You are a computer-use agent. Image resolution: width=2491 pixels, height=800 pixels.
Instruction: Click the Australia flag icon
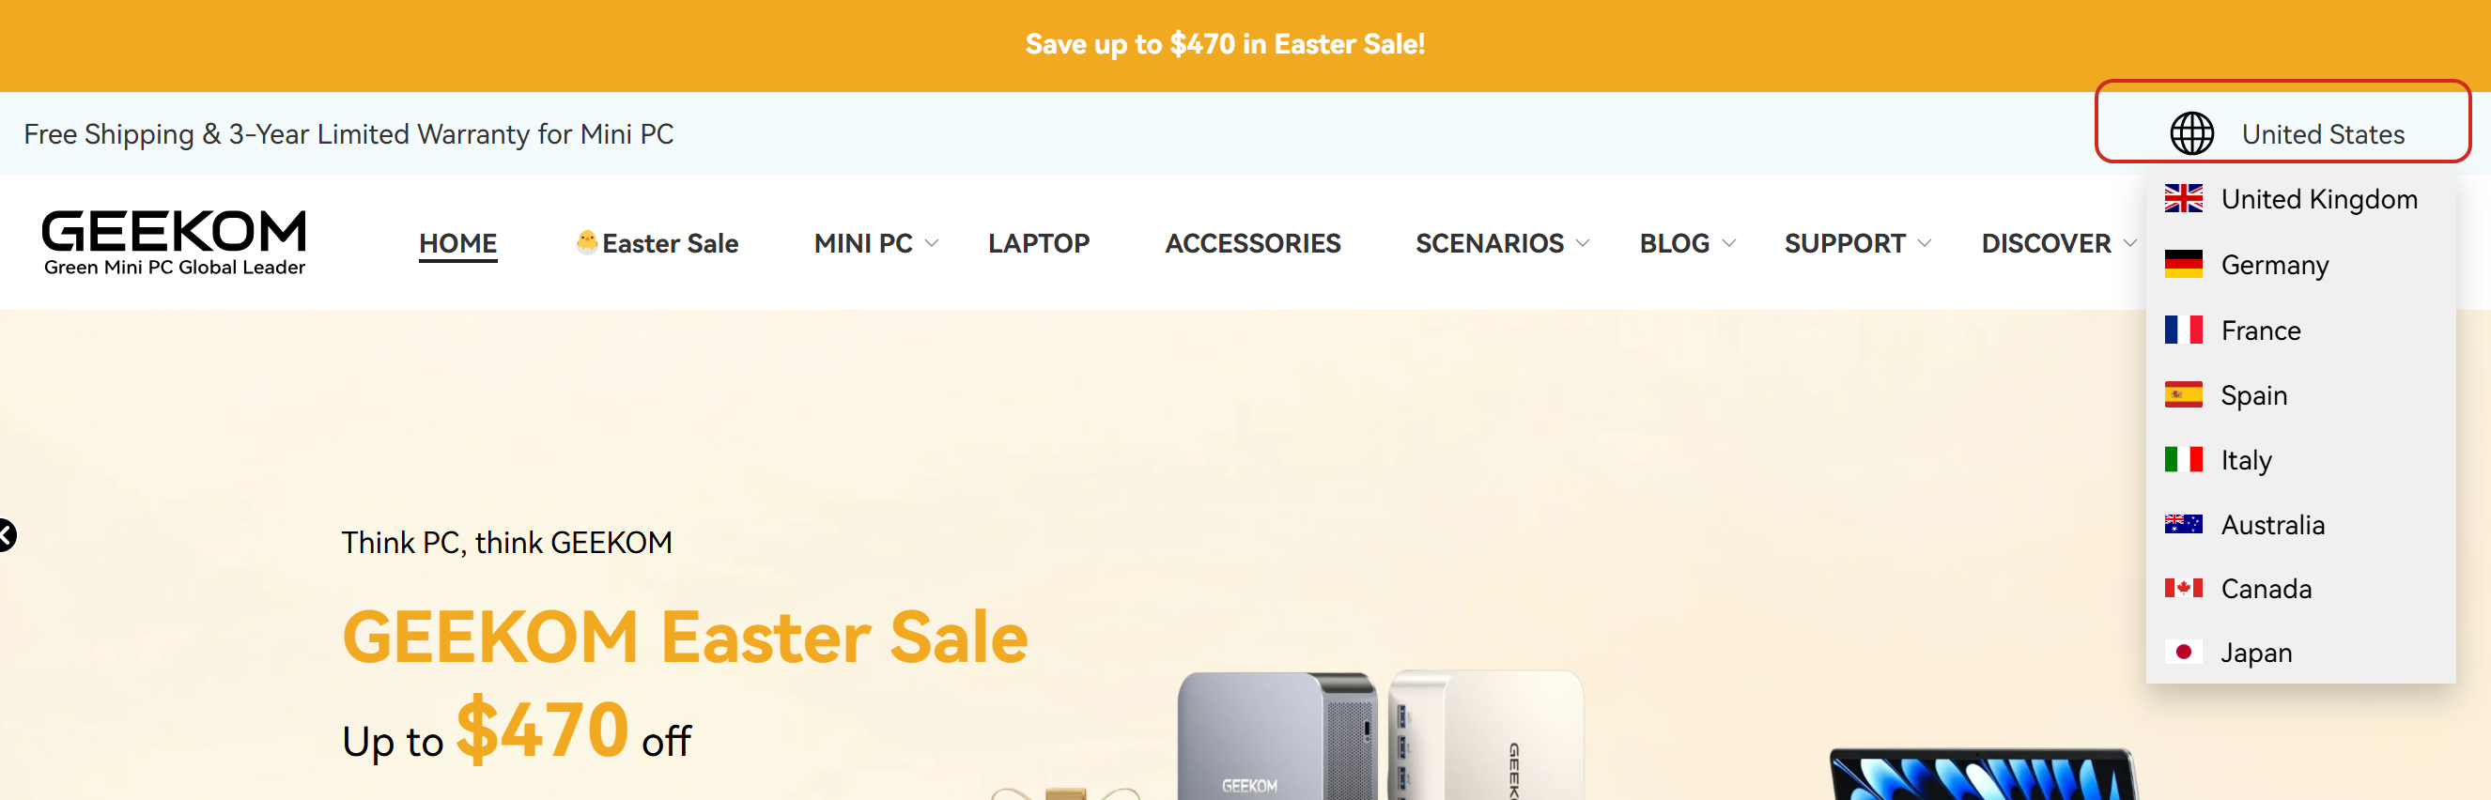2183,525
